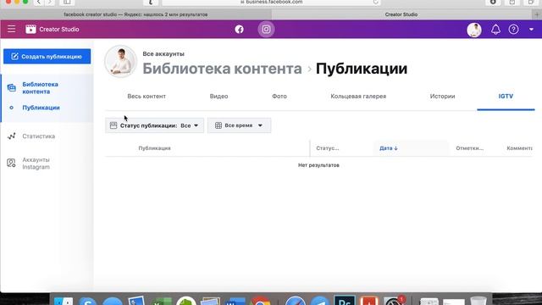Open the profile avatar in header
The width and height of the screenshot is (542, 305).
tap(474, 30)
